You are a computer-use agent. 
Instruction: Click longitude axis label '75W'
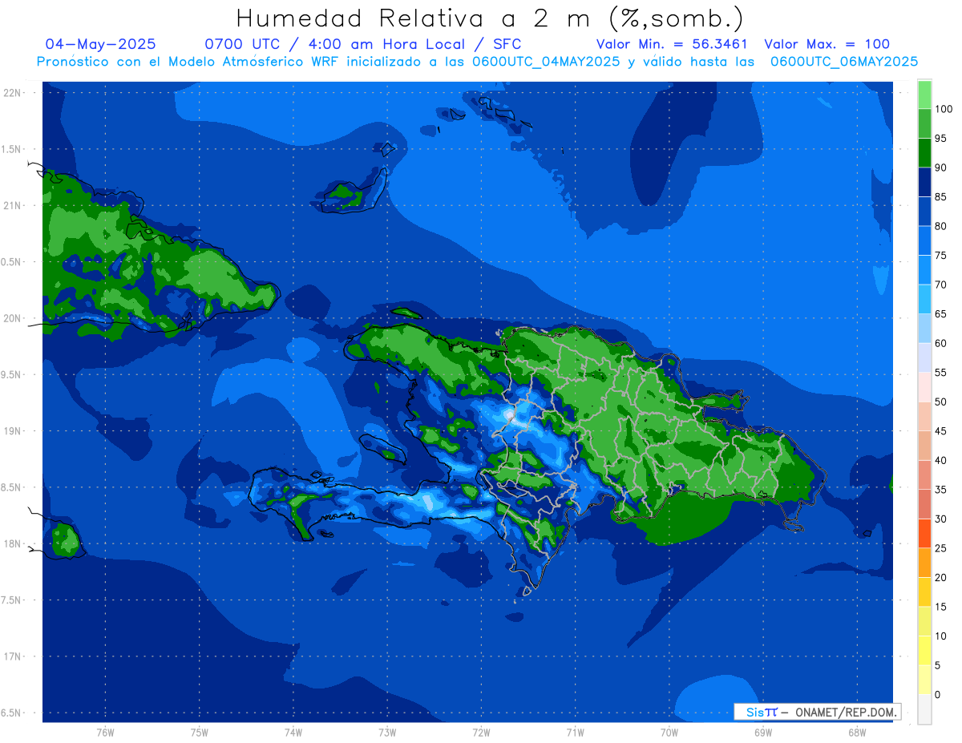[x=200, y=732]
